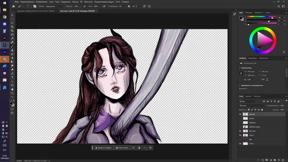Select the Eyedropper tool
The width and height of the screenshot is (288, 162).
click(x=12, y=38)
